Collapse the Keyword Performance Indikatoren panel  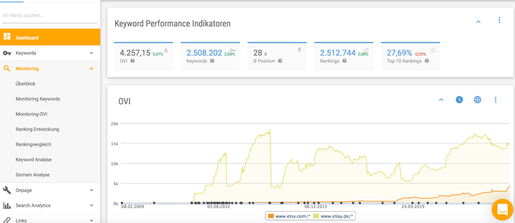(x=478, y=22)
